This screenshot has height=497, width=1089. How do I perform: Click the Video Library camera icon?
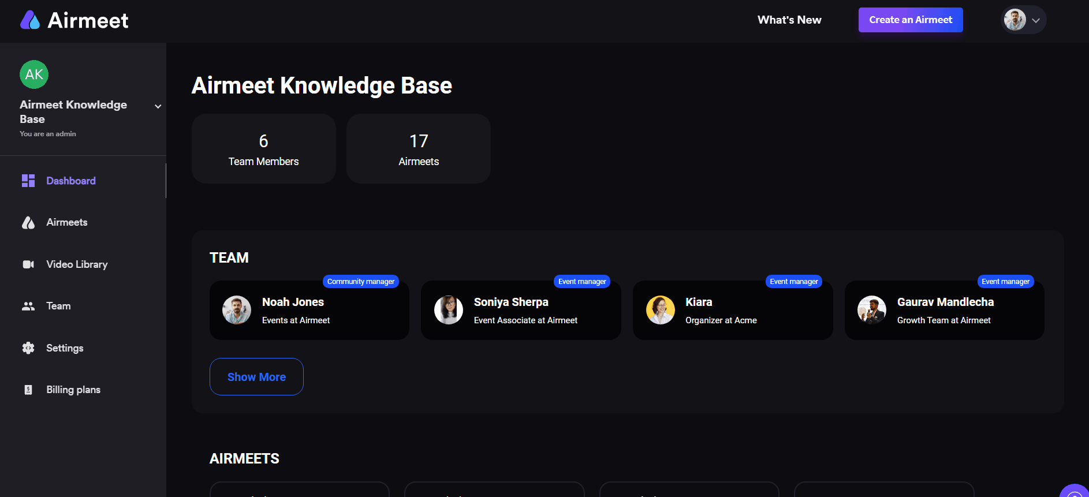pos(28,264)
